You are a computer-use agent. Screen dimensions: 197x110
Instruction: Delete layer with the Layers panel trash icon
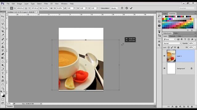coord(192,107)
